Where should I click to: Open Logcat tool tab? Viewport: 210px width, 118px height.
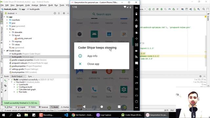point(20,107)
